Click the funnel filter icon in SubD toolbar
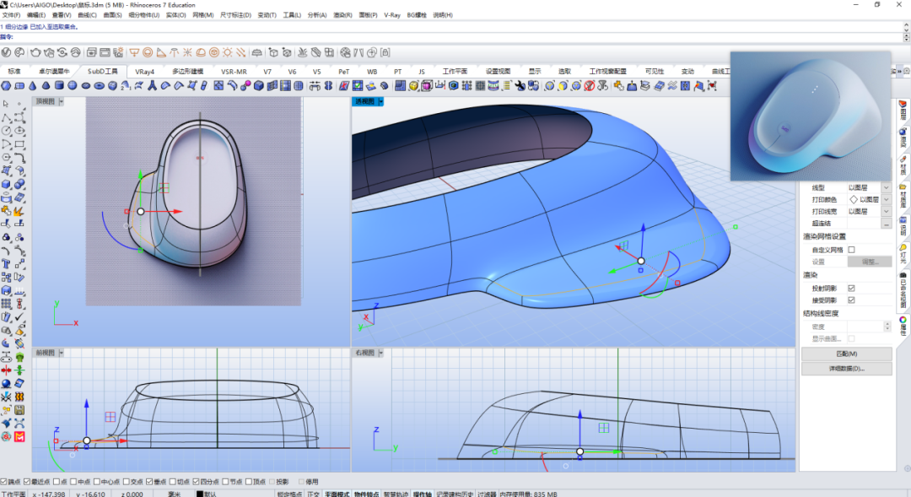This screenshot has height=497, width=911. coord(602,85)
